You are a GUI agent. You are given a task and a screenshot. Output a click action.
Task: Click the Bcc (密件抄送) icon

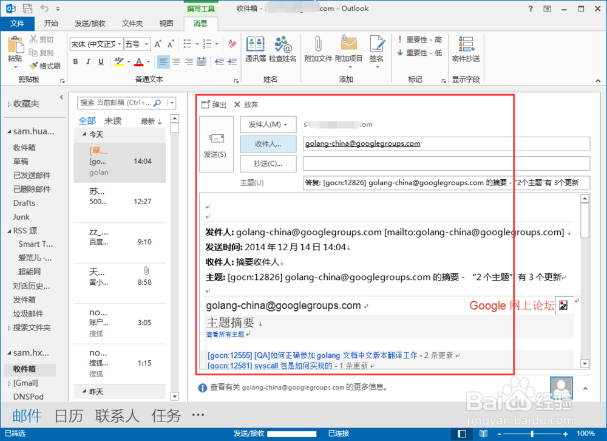pyautogui.click(x=466, y=44)
